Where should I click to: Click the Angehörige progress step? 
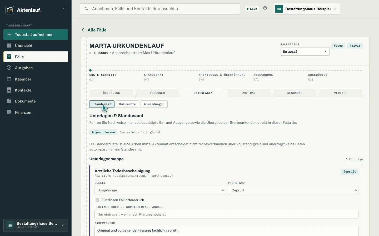point(318,77)
